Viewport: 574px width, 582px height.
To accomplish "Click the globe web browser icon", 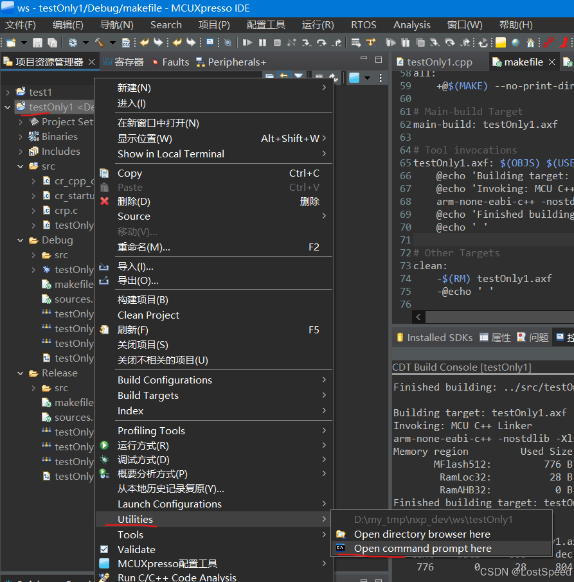I will click(x=516, y=42).
